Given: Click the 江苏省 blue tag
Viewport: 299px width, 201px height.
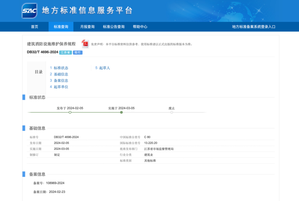Looking at the screenshot, I should 65,53.
